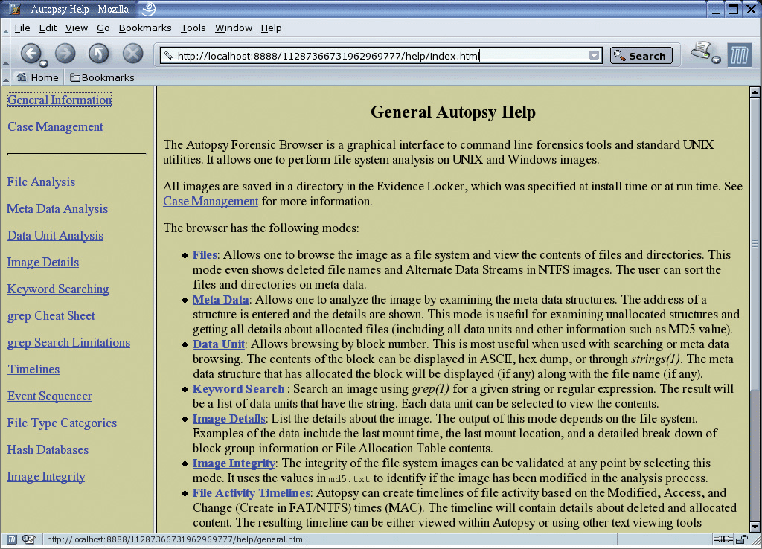Open General Information sidebar link
The height and width of the screenshot is (549, 762).
60,100
